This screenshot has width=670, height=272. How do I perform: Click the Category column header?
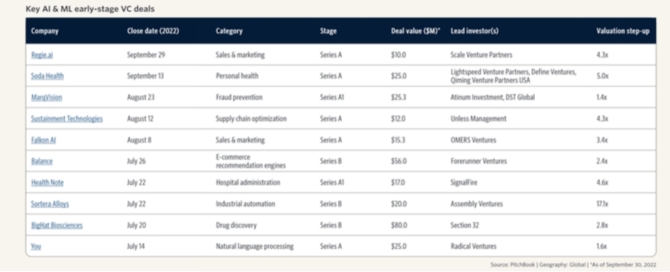229,31
